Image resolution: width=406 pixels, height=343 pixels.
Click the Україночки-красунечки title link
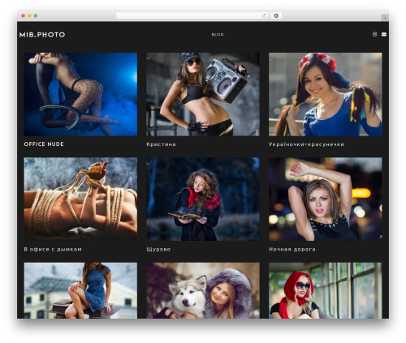pos(306,144)
